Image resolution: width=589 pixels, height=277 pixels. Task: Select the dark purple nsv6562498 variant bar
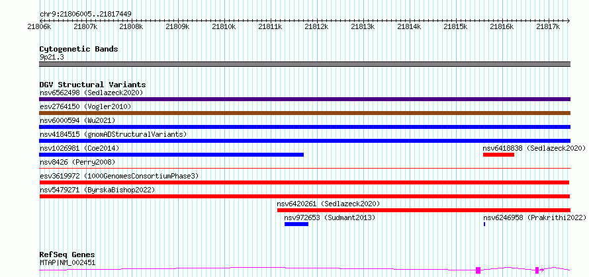click(x=304, y=99)
